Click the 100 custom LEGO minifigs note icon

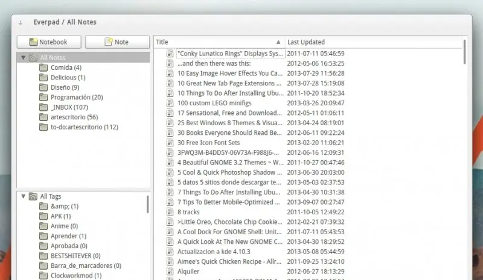pos(170,102)
